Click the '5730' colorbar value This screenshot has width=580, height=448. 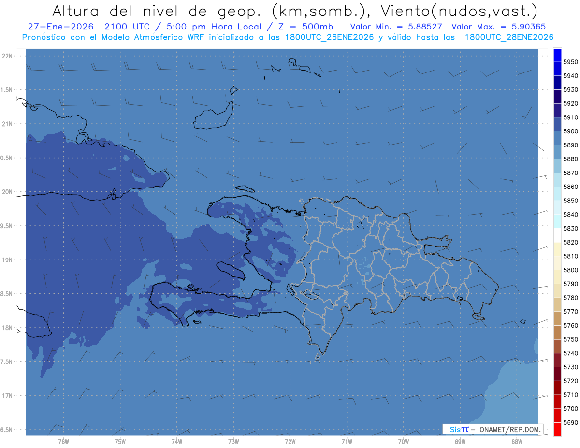coord(571,367)
